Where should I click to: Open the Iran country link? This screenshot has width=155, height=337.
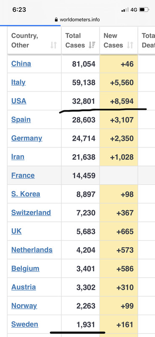[x=18, y=157]
